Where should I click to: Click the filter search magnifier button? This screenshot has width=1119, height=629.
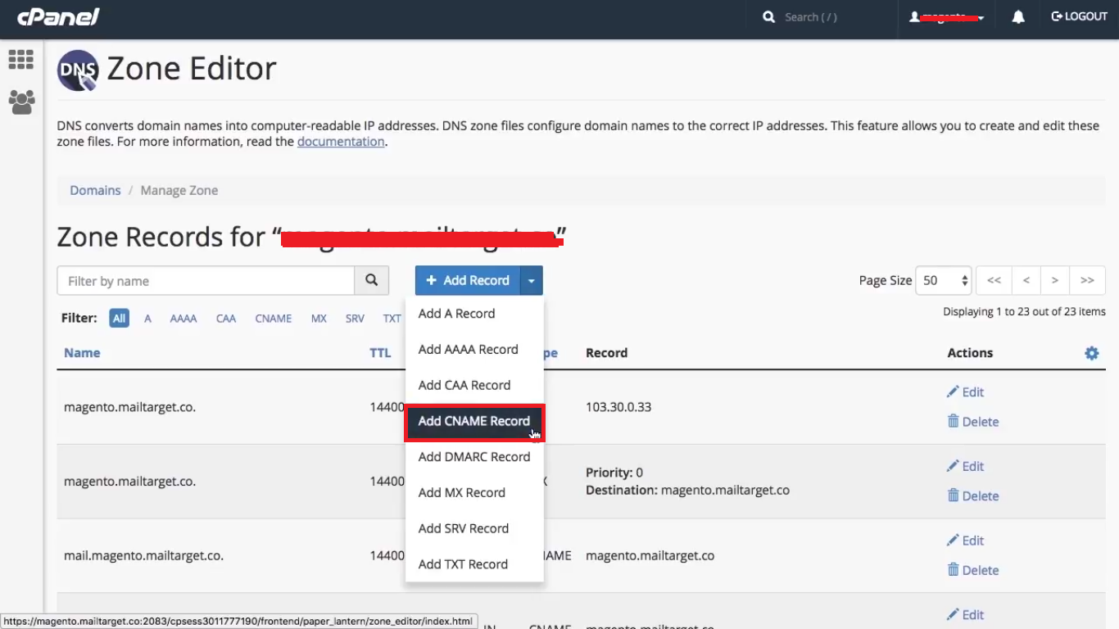pos(371,280)
